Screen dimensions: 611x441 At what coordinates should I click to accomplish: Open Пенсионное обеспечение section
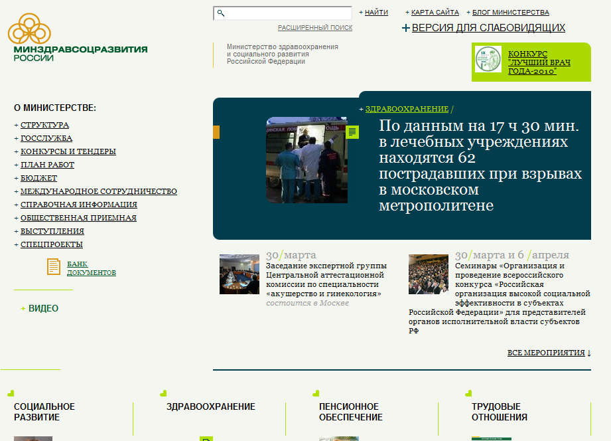click(351, 412)
